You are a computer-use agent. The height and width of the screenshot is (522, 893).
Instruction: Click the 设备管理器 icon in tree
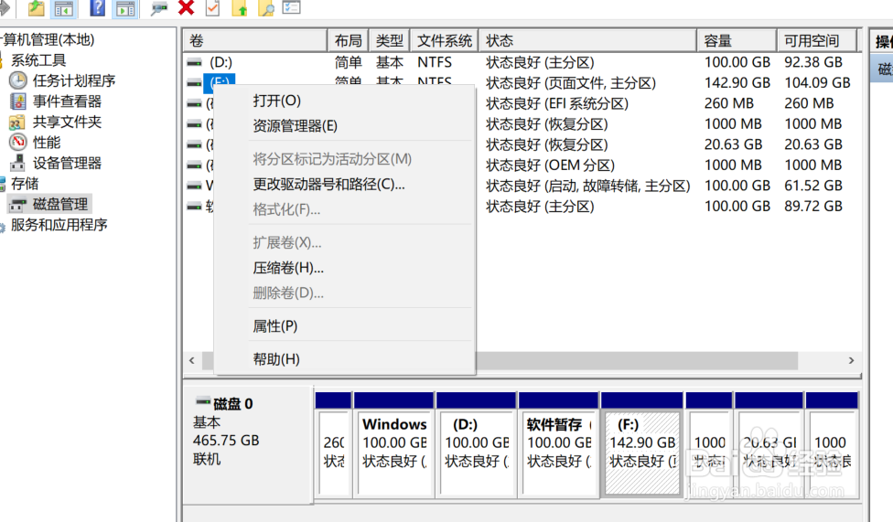pos(17,163)
